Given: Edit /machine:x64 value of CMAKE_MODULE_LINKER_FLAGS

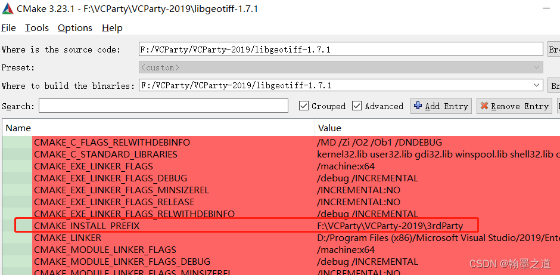Looking at the screenshot, I should click(346, 249).
